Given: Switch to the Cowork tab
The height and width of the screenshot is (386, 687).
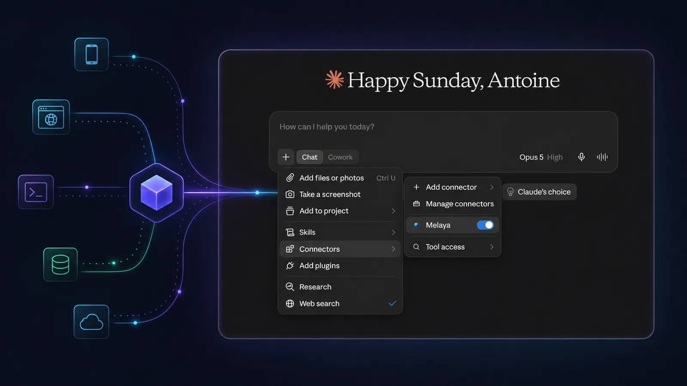Looking at the screenshot, I should coord(340,157).
